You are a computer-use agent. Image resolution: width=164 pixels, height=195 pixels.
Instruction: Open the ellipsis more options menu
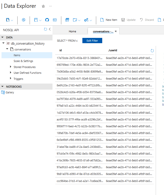pyautogui.click(x=50, y=6)
